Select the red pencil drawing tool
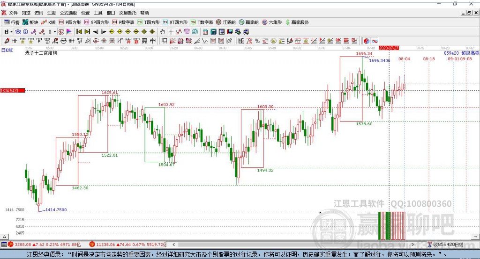Viewport: 480px width, 259px height. [x=7, y=41]
